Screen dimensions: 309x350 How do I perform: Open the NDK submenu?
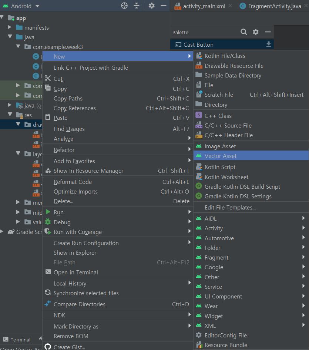118,316
